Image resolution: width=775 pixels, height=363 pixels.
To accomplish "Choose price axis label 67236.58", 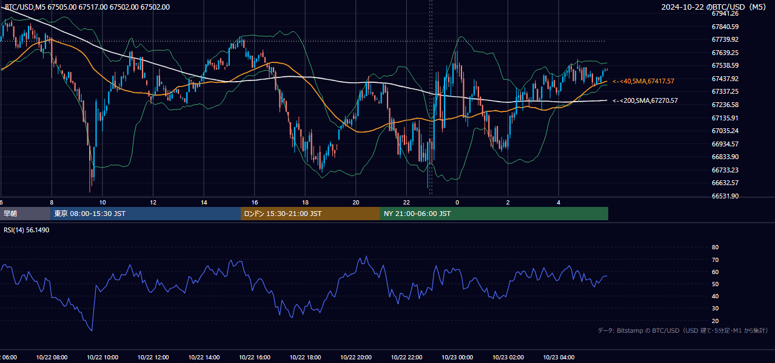I will click(x=725, y=105).
